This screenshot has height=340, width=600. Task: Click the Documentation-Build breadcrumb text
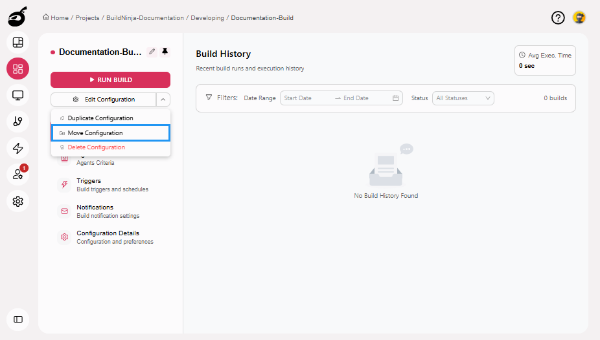(x=262, y=18)
